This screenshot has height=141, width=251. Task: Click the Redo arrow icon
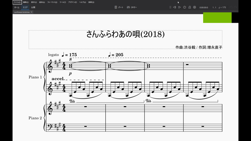click(x=235, y=7)
